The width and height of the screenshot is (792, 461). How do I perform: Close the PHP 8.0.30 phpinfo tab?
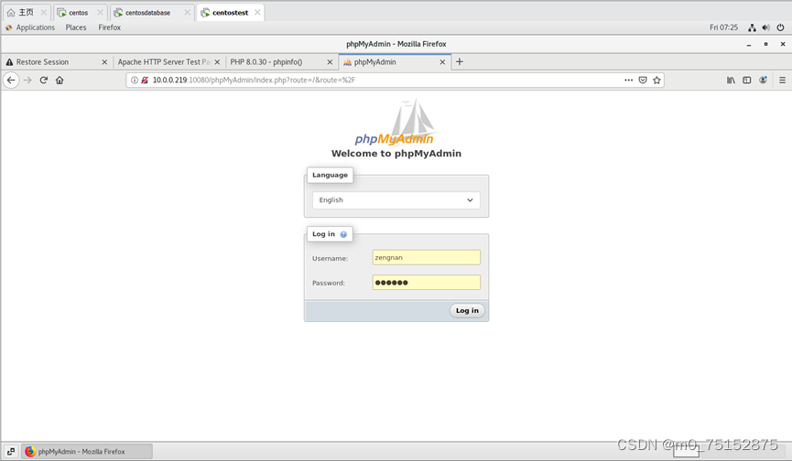(330, 62)
